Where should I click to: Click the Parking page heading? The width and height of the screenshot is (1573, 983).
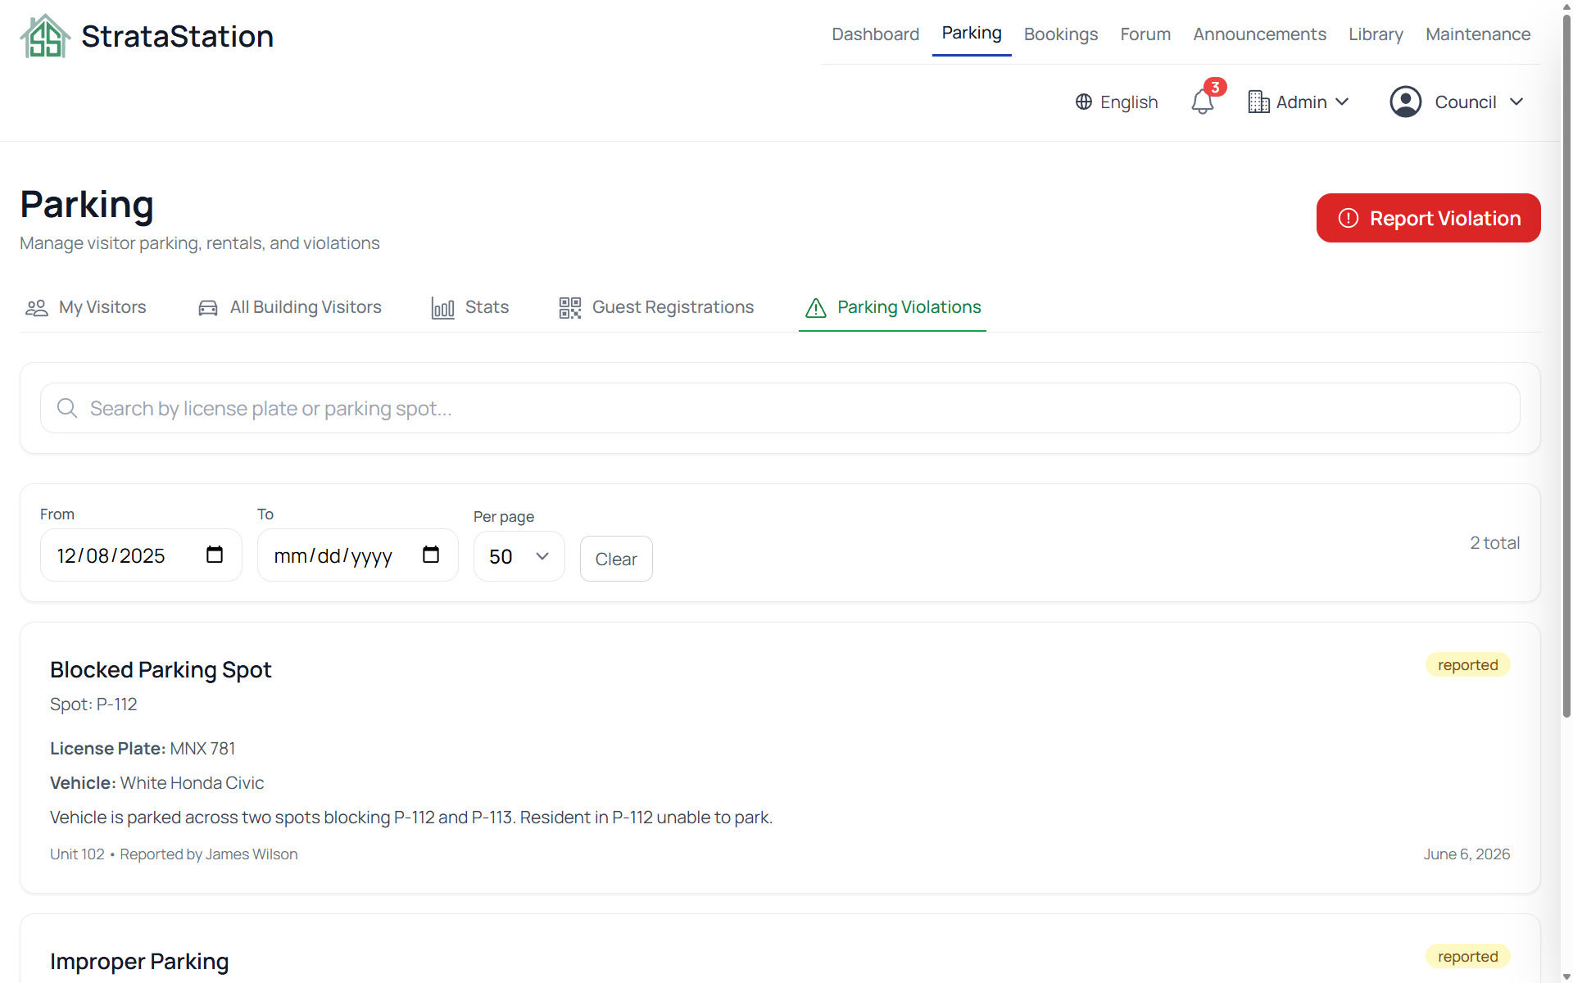click(x=87, y=205)
